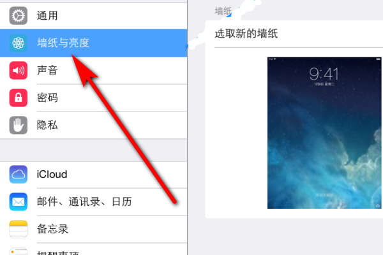Viewport: 383px width, 255px height.
Task: Tap the Reminders icon at the bottom
Action: pos(19,251)
